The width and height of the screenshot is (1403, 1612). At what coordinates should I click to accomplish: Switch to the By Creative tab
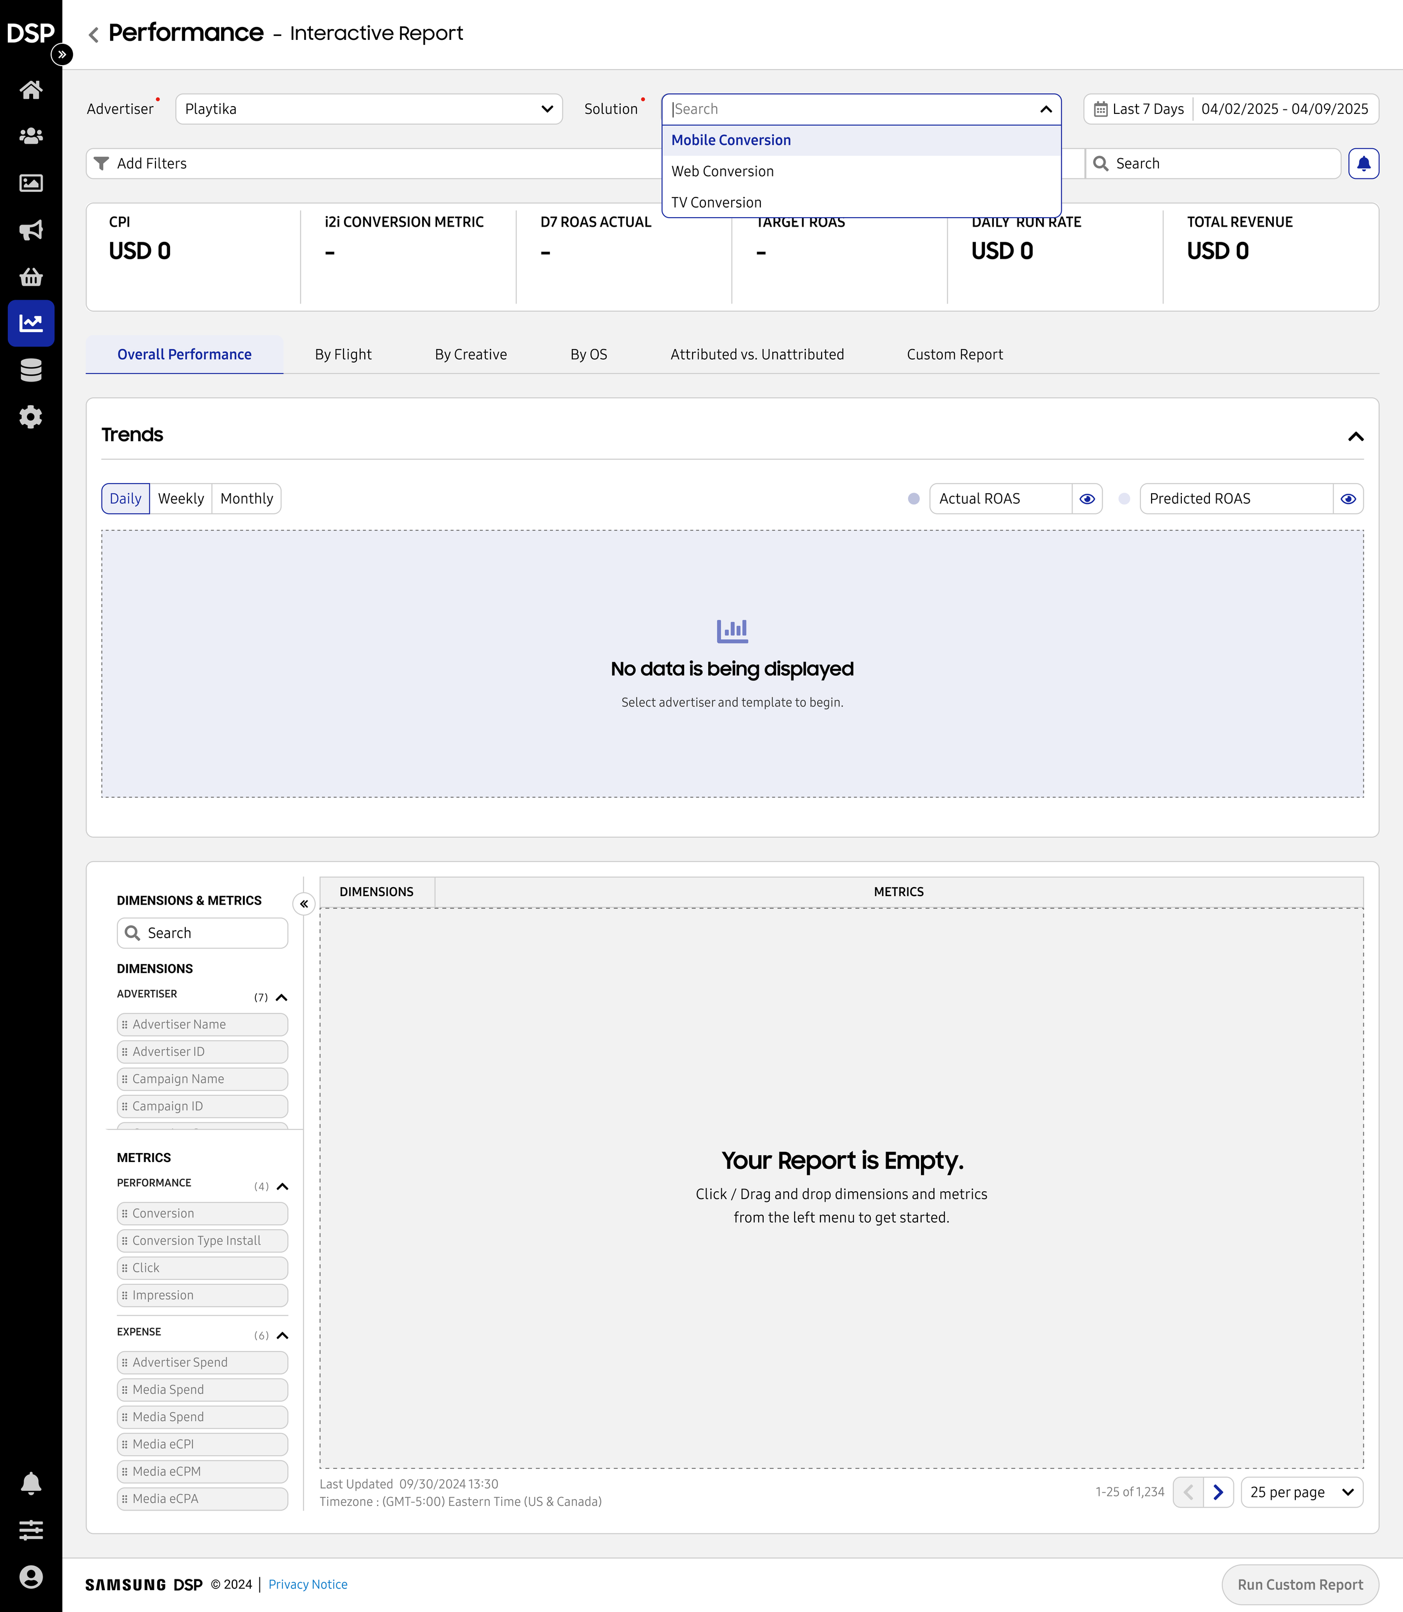[470, 355]
